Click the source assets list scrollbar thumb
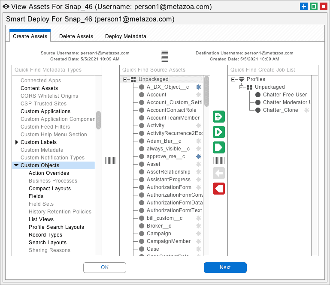Image resolution: width=330 pixels, height=285 pixels. point(206,91)
